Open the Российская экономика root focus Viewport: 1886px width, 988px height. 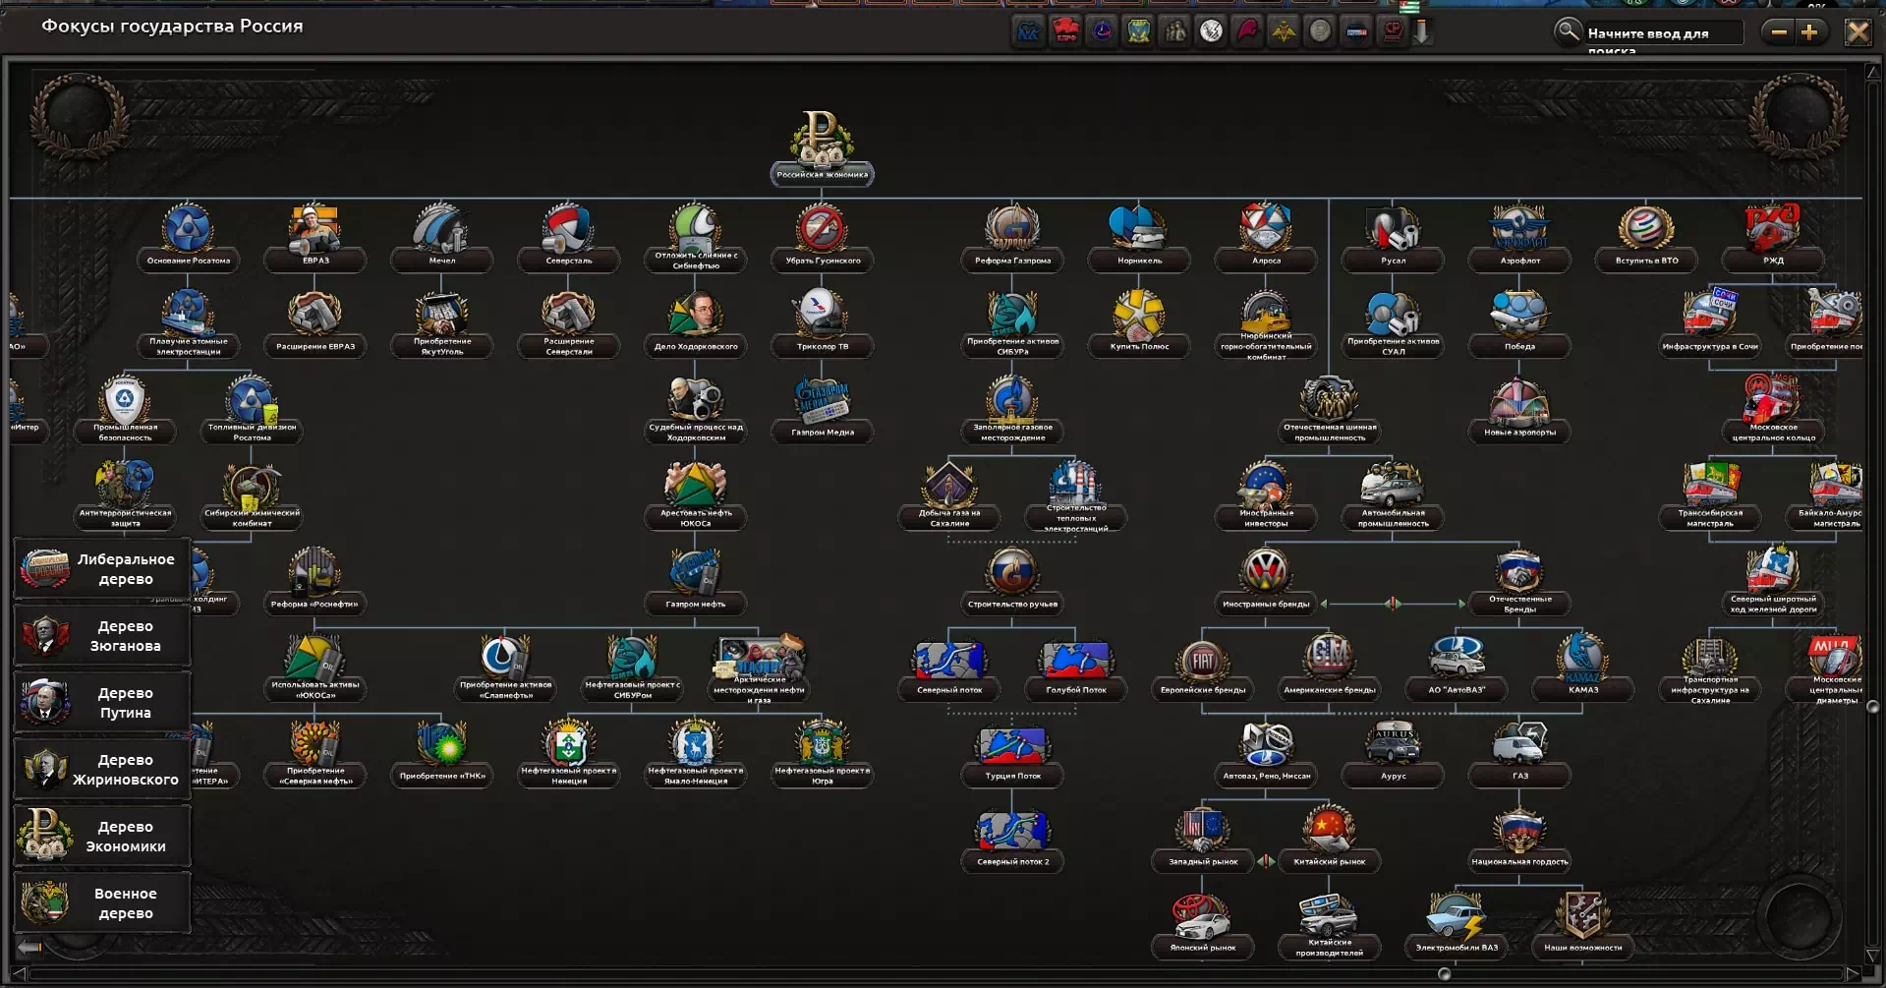822,147
